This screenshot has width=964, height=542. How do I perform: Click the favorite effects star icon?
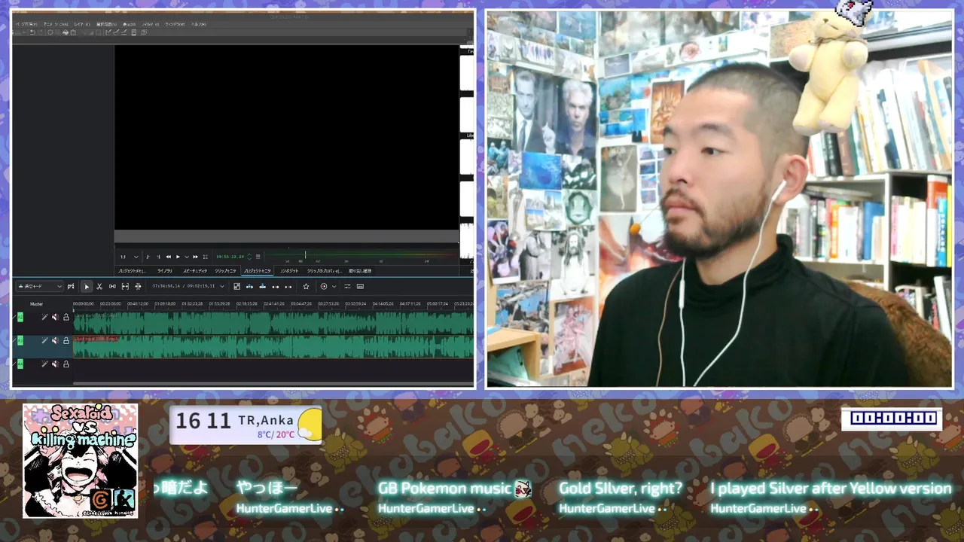306,286
